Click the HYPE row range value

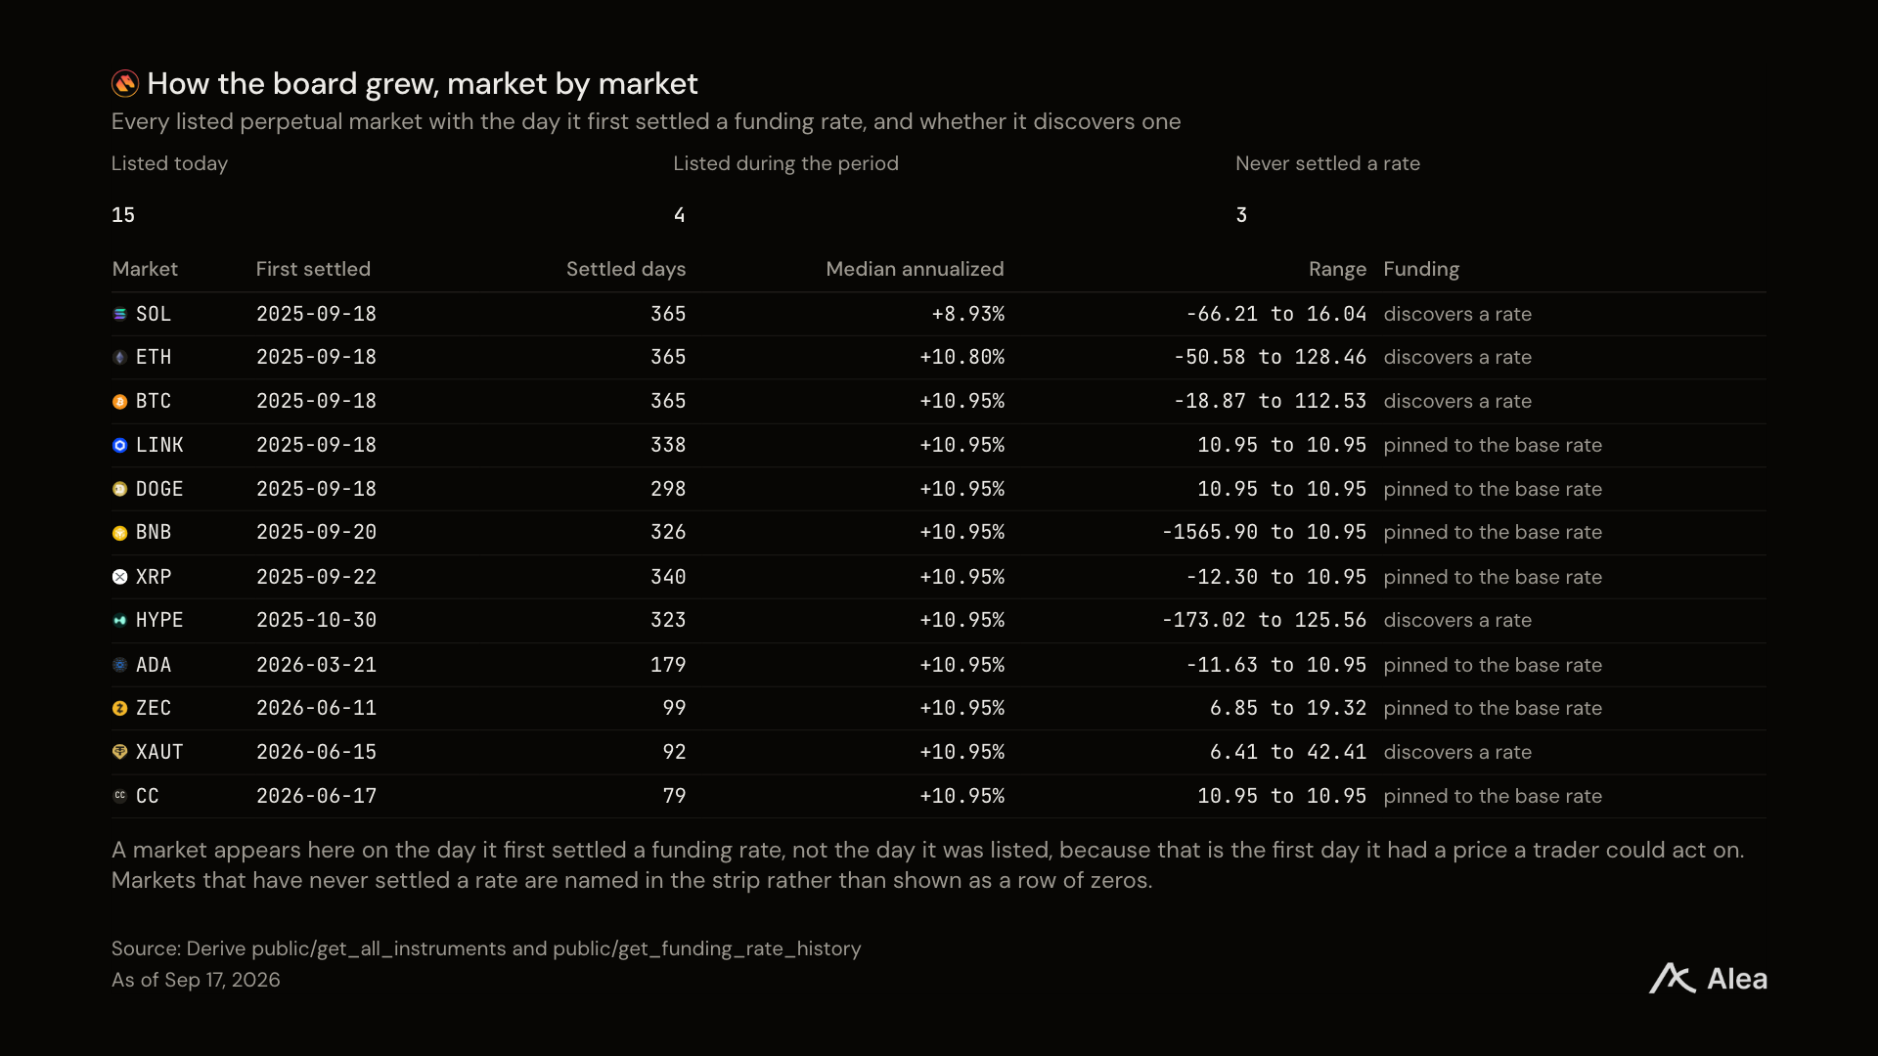(x=1264, y=620)
